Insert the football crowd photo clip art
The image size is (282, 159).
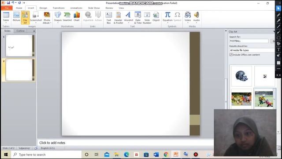point(241,99)
